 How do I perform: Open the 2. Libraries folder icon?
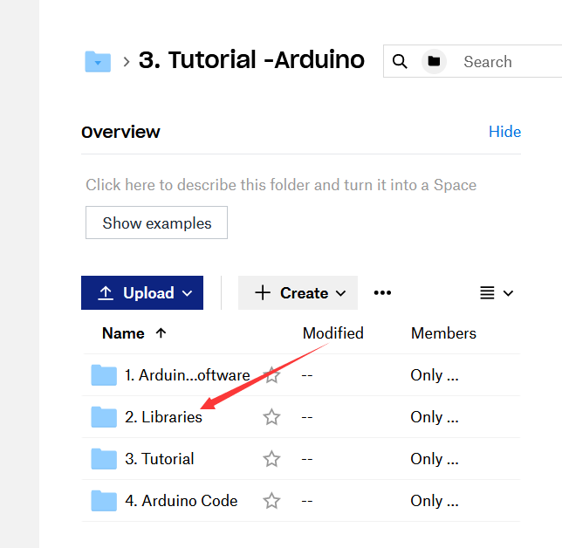pos(104,417)
